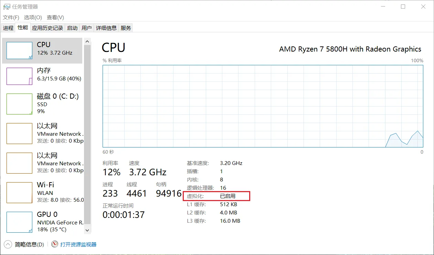This screenshot has height=255, width=434.
Task: Click the first 以太网 VMware Network thumbnail
Action: pyautogui.click(x=19, y=134)
